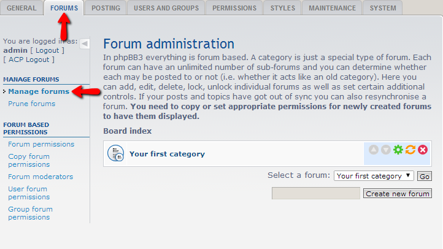443x249 pixels.
Task: Delete the category with the red X icon
Action: 423,150
